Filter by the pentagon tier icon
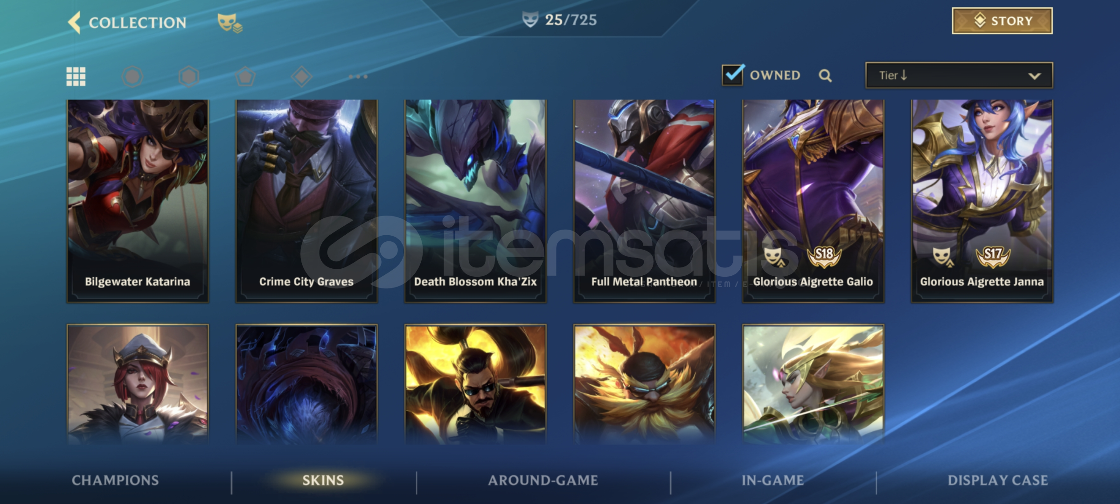 pyautogui.click(x=245, y=77)
